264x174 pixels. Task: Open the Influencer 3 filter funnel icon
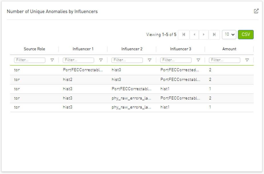tap(198, 60)
